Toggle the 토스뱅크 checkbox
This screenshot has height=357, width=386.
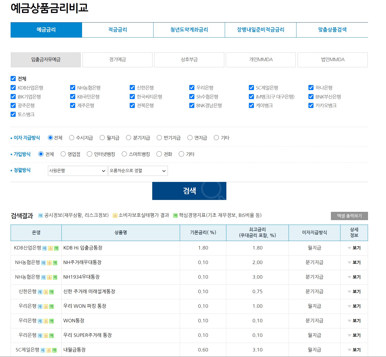click(x=13, y=114)
